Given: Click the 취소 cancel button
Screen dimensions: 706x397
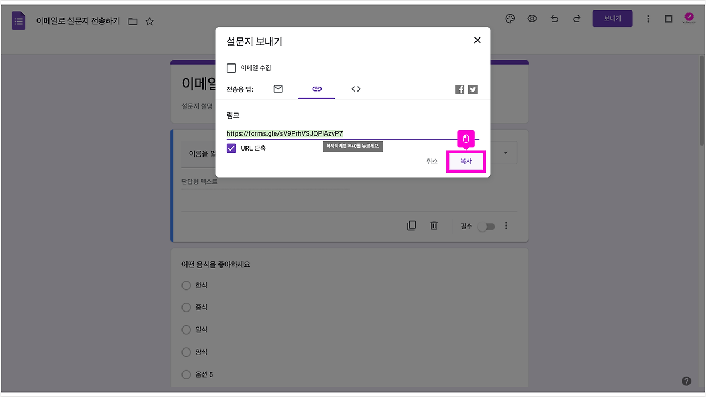Looking at the screenshot, I should click(x=432, y=161).
